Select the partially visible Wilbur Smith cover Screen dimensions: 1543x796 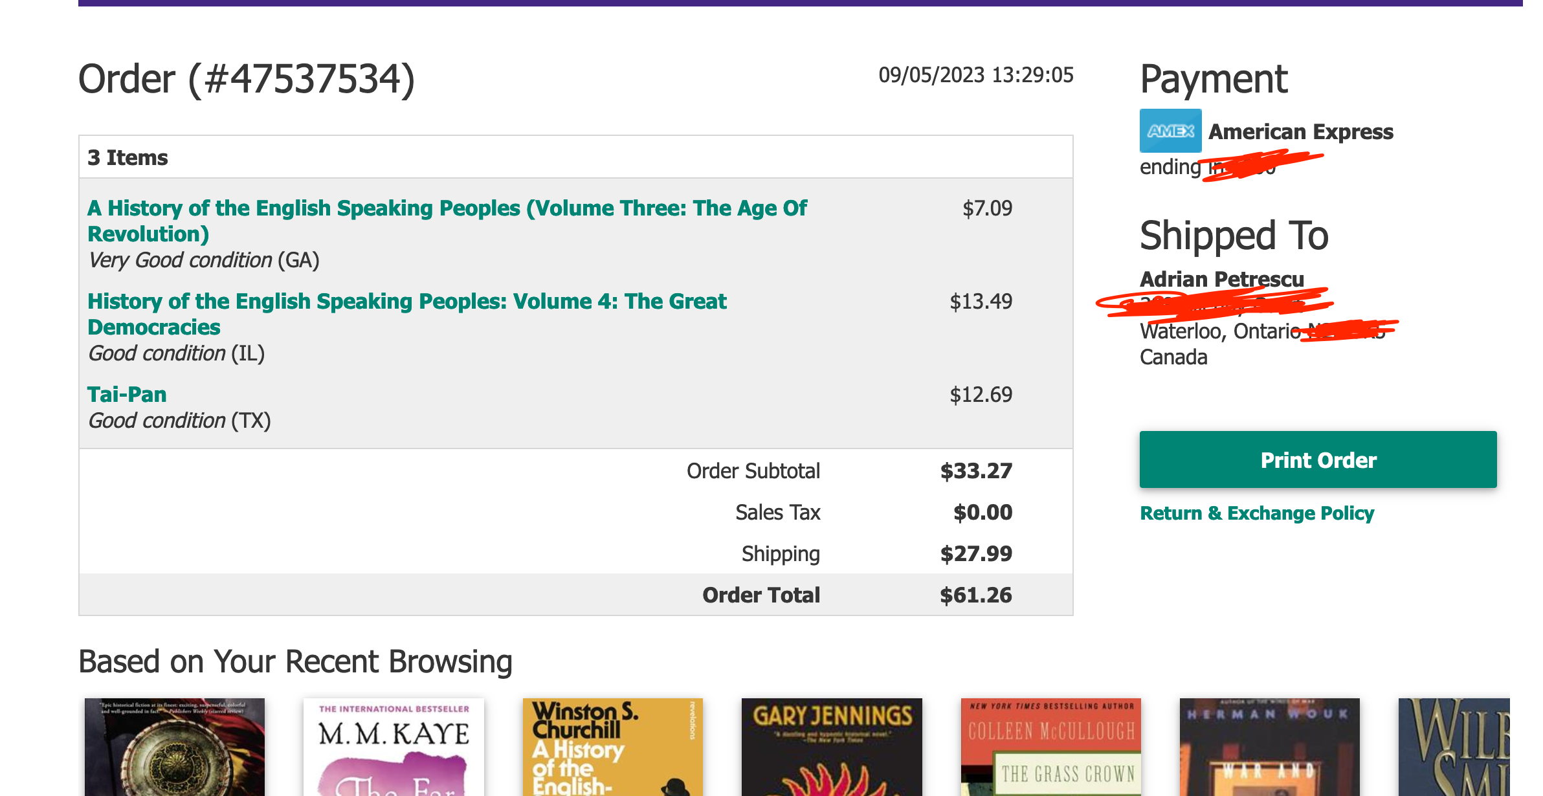coord(1454,747)
